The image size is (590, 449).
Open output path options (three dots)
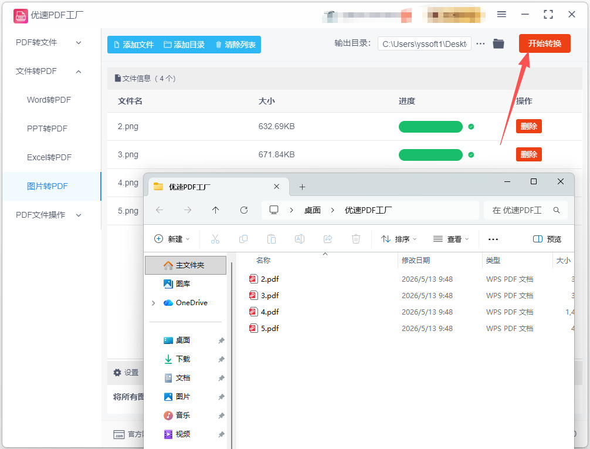point(480,43)
